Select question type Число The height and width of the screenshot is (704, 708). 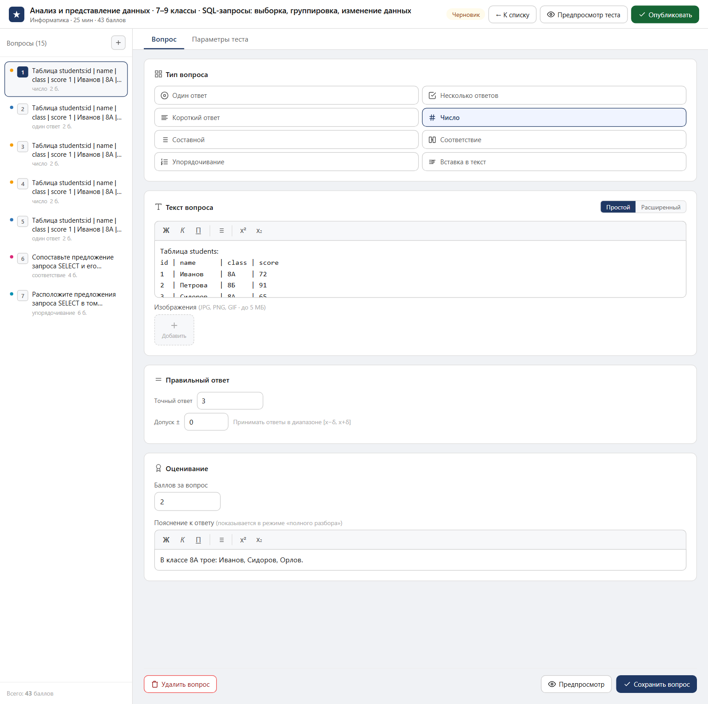coord(554,117)
